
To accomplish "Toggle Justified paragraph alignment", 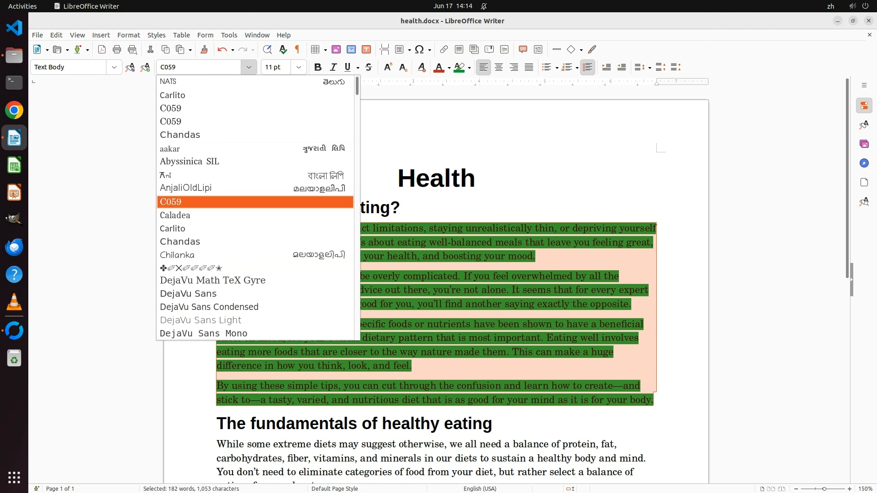I will tap(529, 67).
